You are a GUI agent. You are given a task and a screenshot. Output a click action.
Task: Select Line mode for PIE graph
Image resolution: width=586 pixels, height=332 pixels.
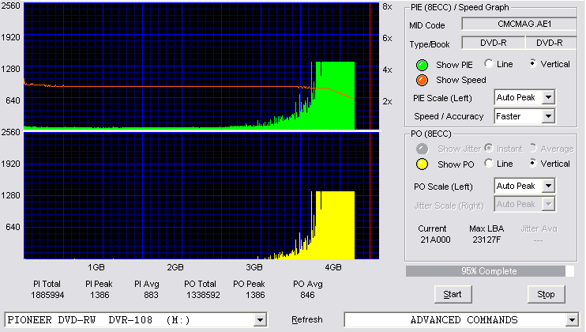point(488,63)
